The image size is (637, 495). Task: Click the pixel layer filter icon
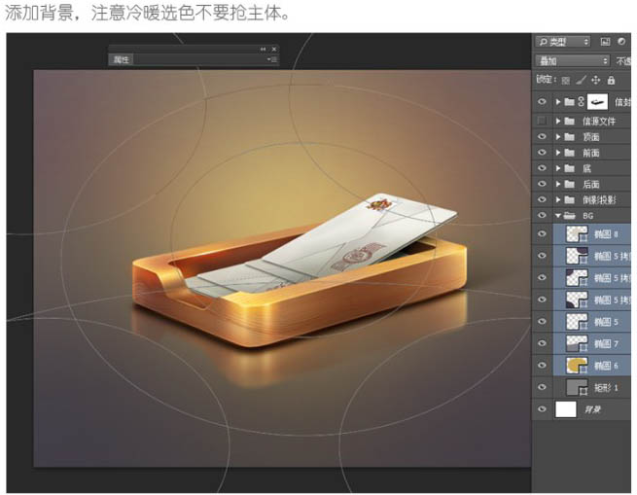[x=605, y=42]
